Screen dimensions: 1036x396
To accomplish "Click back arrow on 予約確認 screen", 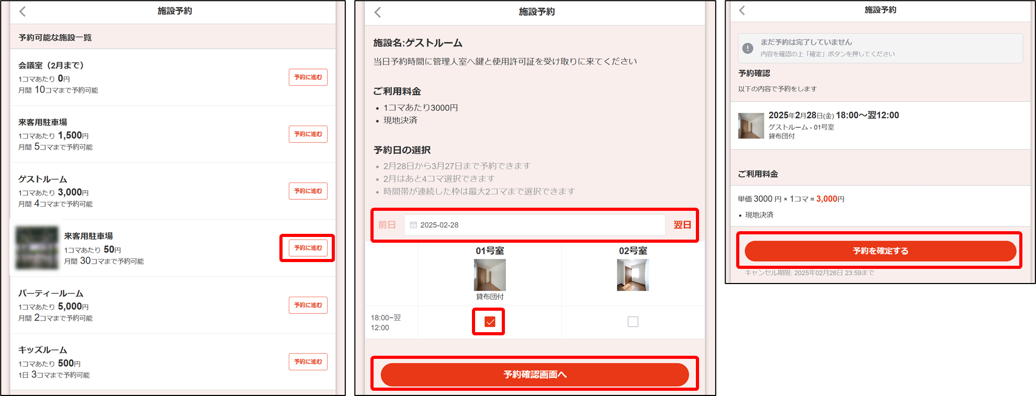I will click(x=742, y=10).
